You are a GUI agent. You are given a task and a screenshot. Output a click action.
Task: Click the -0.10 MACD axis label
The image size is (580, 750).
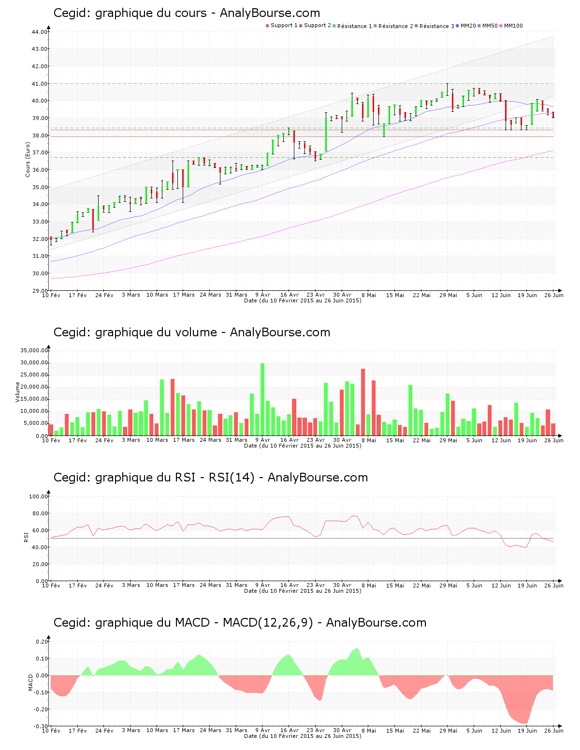tap(41, 692)
